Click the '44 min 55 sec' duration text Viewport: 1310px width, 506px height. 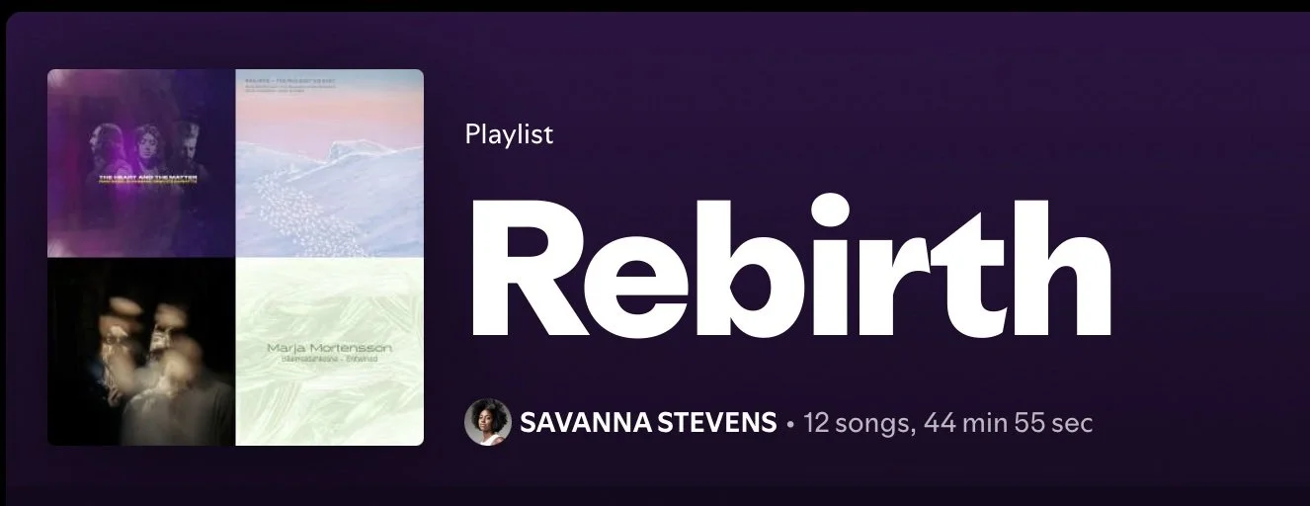(1009, 423)
